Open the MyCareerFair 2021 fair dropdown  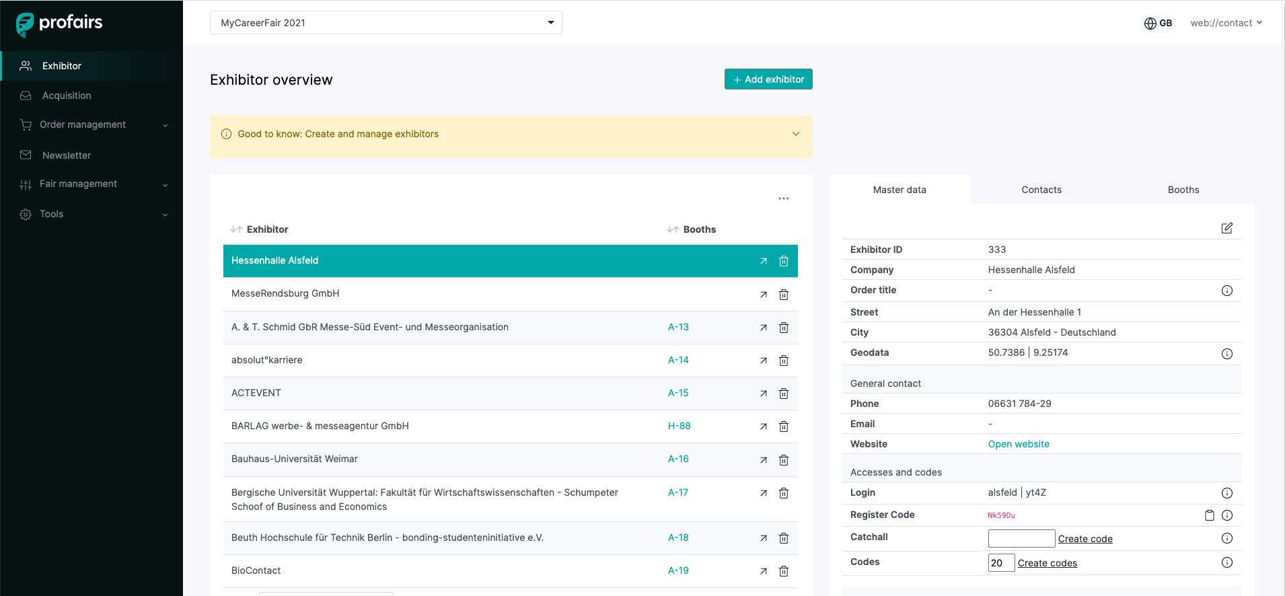coord(386,23)
